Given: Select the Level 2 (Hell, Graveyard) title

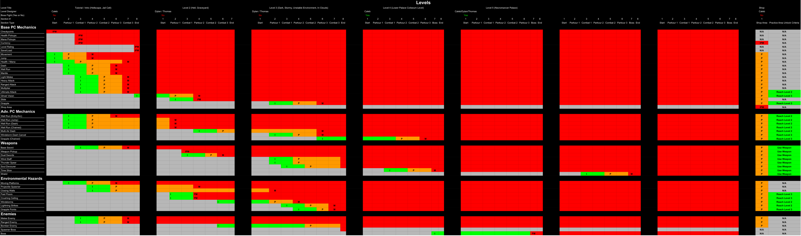Looking at the screenshot, I should [195, 8].
